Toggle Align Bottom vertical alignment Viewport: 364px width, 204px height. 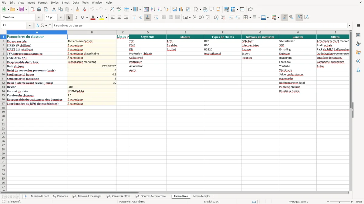click(147, 18)
